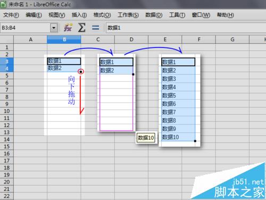Open the 工具(T) menu
Viewport: 266px width, 200px height.
[x=177, y=15]
